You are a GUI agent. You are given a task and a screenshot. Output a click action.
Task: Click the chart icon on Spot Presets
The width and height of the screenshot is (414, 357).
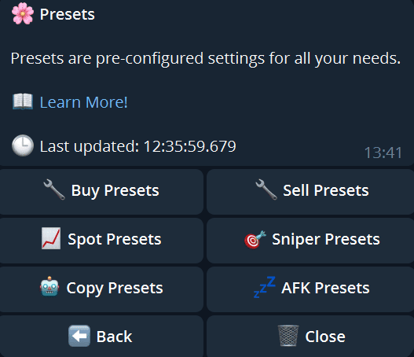(51, 238)
